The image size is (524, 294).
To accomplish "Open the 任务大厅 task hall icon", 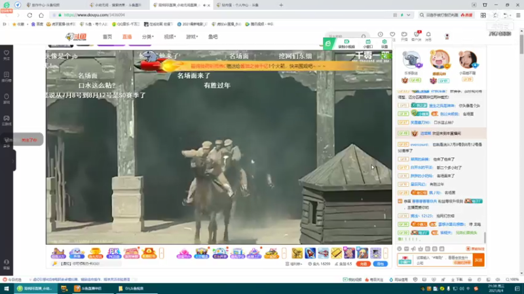I will point(58,253).
